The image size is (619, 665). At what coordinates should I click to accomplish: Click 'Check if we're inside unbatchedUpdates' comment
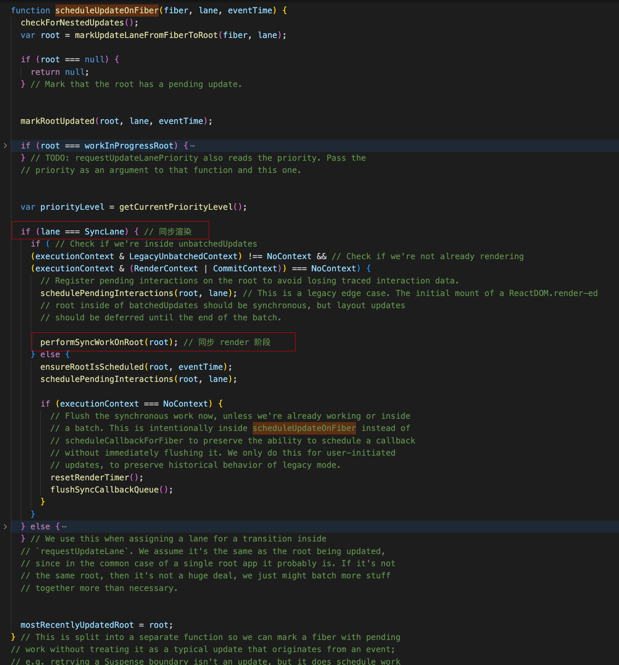[x=156, y=244]
